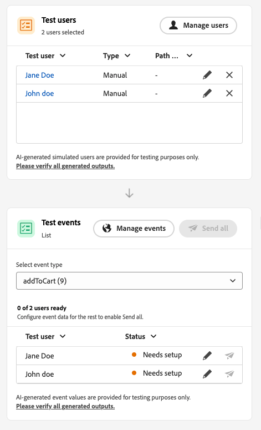Click the Test events checklist icon
Screen dimensions: 261x430
[x=26, y=229]
